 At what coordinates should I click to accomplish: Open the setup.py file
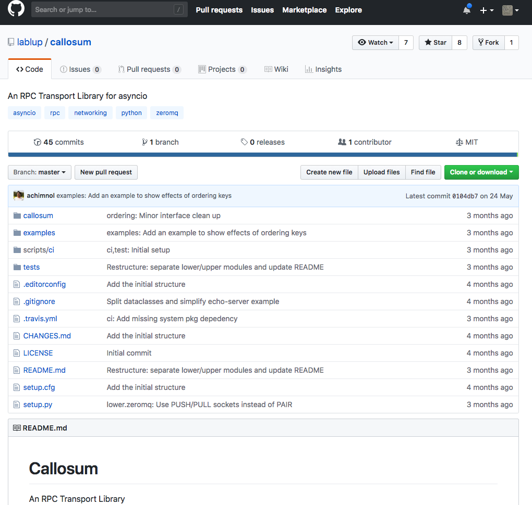(x=38, y=405)
